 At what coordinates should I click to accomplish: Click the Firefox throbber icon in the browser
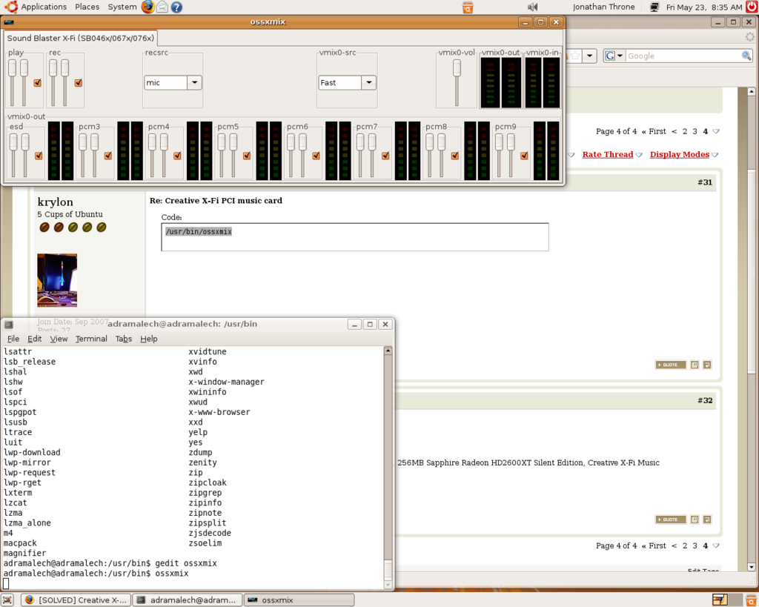(x=750, y=37)
